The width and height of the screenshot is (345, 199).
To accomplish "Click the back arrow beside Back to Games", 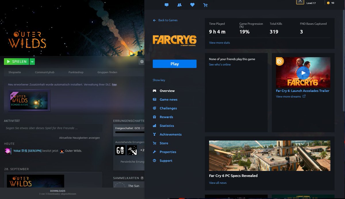I will (154, 20).
